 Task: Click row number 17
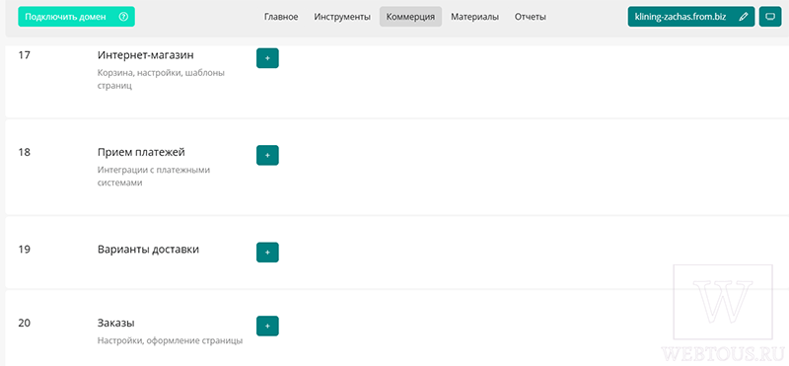point(24,55)
